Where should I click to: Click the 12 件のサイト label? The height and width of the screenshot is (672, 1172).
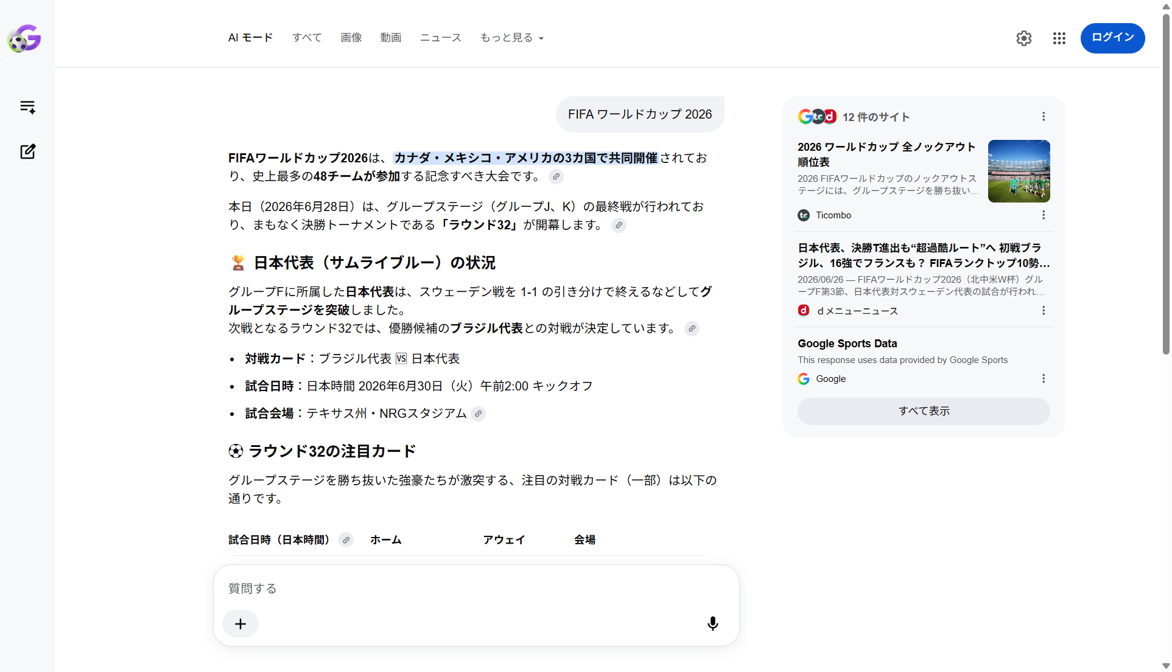875,117
